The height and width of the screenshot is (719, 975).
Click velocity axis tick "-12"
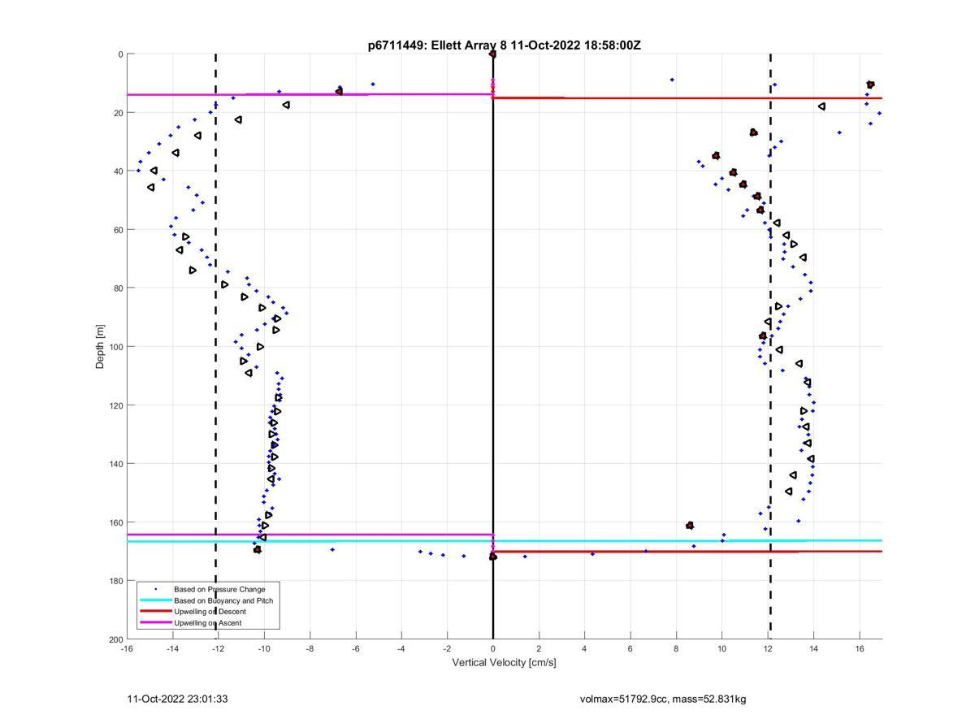click(x=219, y=648)
